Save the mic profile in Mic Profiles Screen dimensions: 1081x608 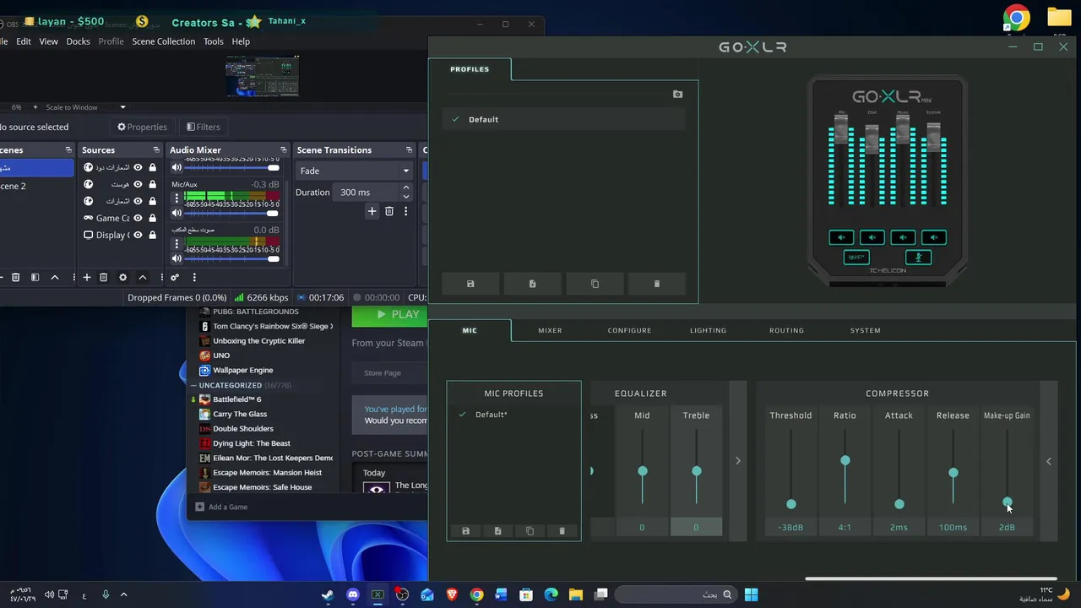465,531
